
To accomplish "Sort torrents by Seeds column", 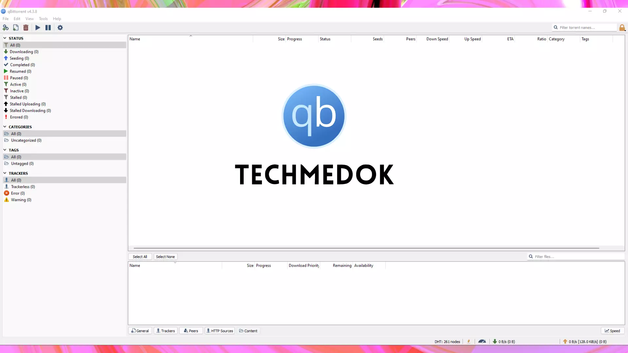I will [368, 39].
